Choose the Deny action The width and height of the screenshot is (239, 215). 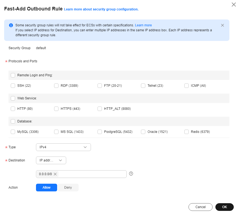point(68,188)
